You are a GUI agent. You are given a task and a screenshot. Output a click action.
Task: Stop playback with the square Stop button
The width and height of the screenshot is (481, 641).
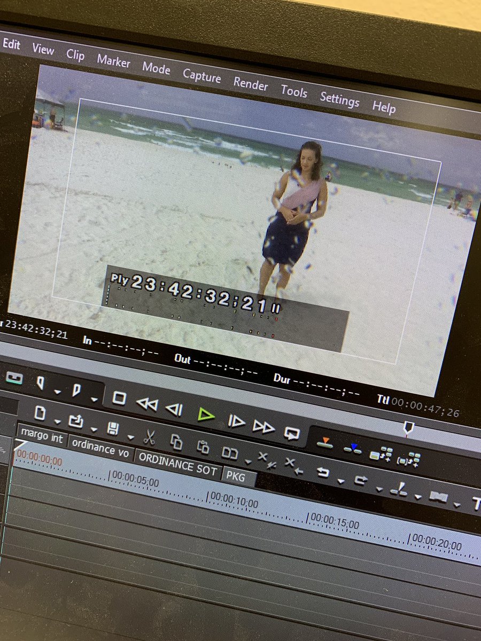(x=119, y=398)
